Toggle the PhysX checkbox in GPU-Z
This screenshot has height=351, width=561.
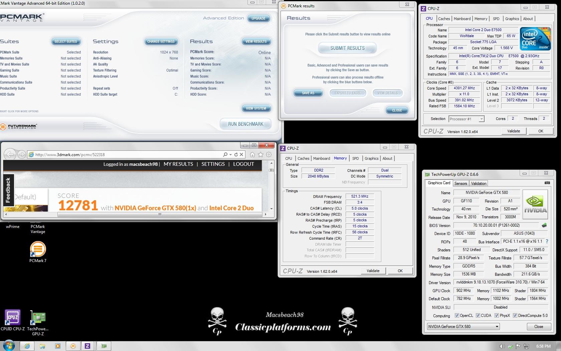pos(497,315)
